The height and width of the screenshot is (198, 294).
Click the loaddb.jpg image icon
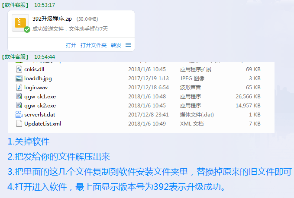click(19, 79)
